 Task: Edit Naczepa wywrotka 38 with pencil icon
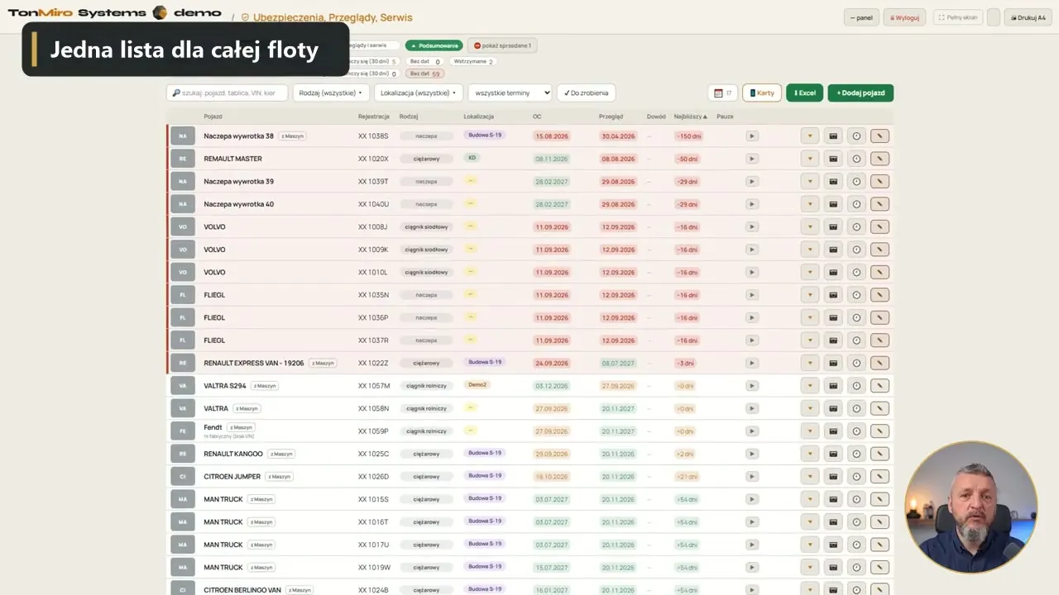coord(879,136)
